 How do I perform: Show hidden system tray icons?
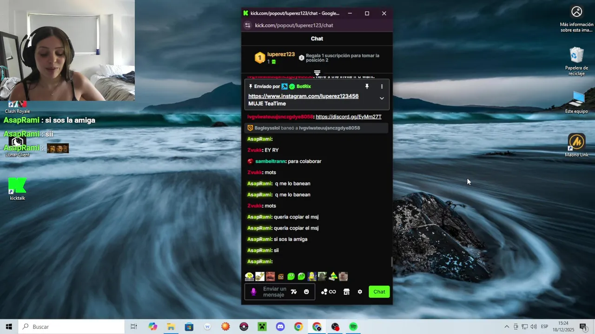(x=507, y=327)
